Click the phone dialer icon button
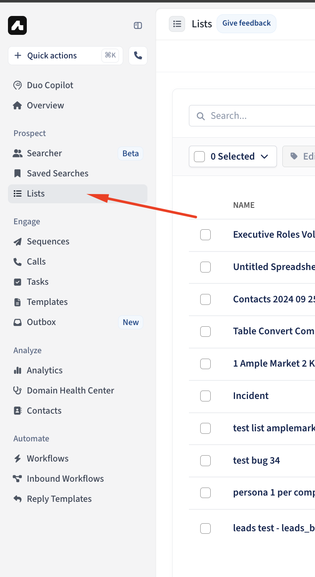Image resolution: width=315 pixels, height=577 pixels. tap(138, 55)
